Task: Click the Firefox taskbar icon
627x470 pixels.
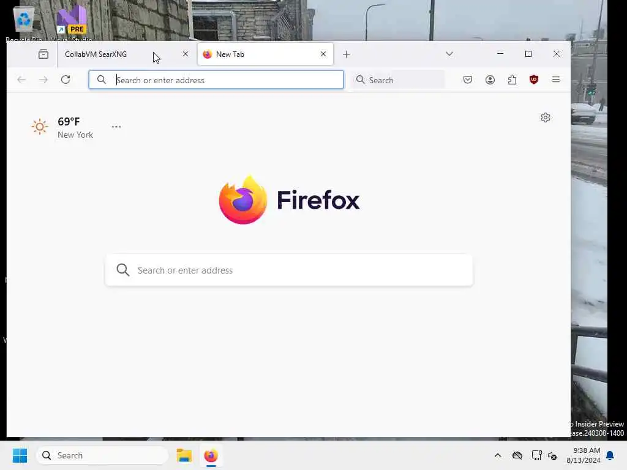Action: point(211,455)
